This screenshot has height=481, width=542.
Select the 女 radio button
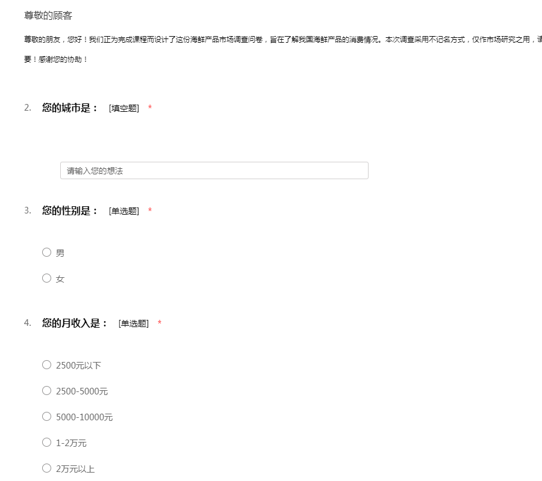coord(47,278)
